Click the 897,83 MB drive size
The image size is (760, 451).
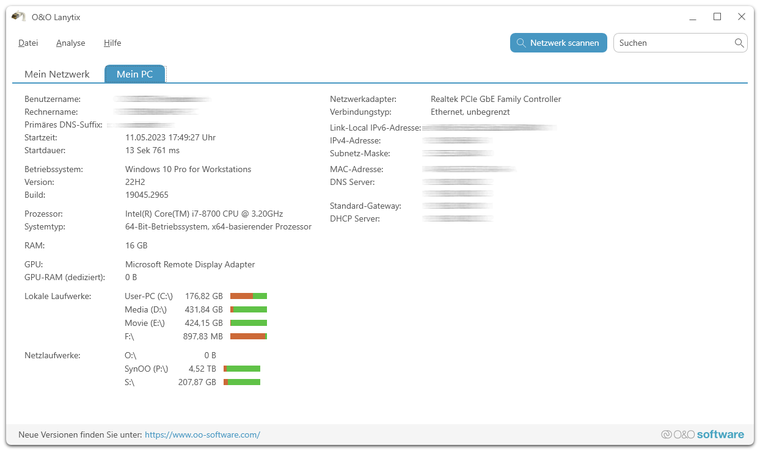pos(203,336)
